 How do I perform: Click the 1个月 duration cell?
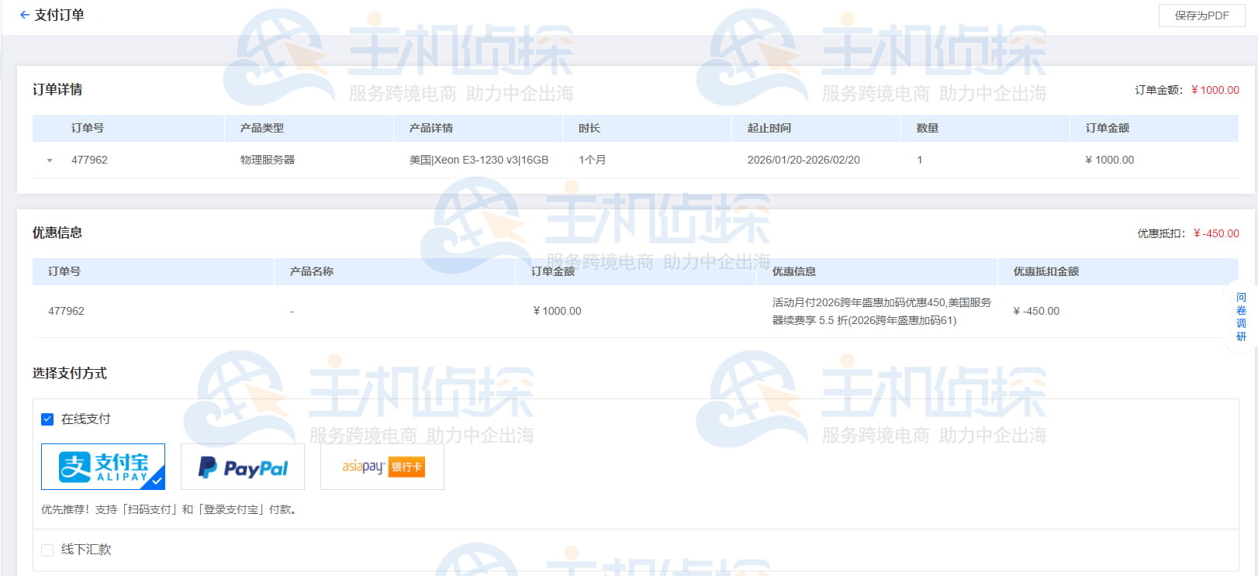tap(592, 160)
